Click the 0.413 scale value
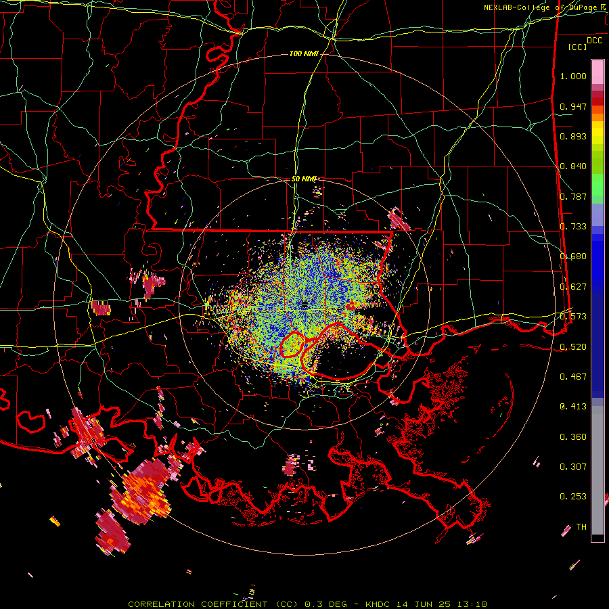The image size is (609, 609). [x=573, y=407]
